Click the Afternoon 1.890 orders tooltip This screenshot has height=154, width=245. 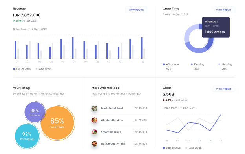point(216,27)
